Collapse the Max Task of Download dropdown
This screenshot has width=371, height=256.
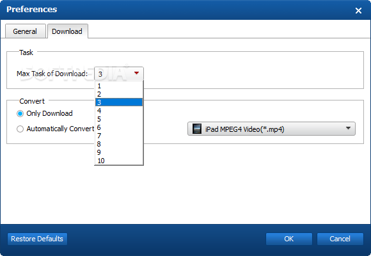point(119,74)
